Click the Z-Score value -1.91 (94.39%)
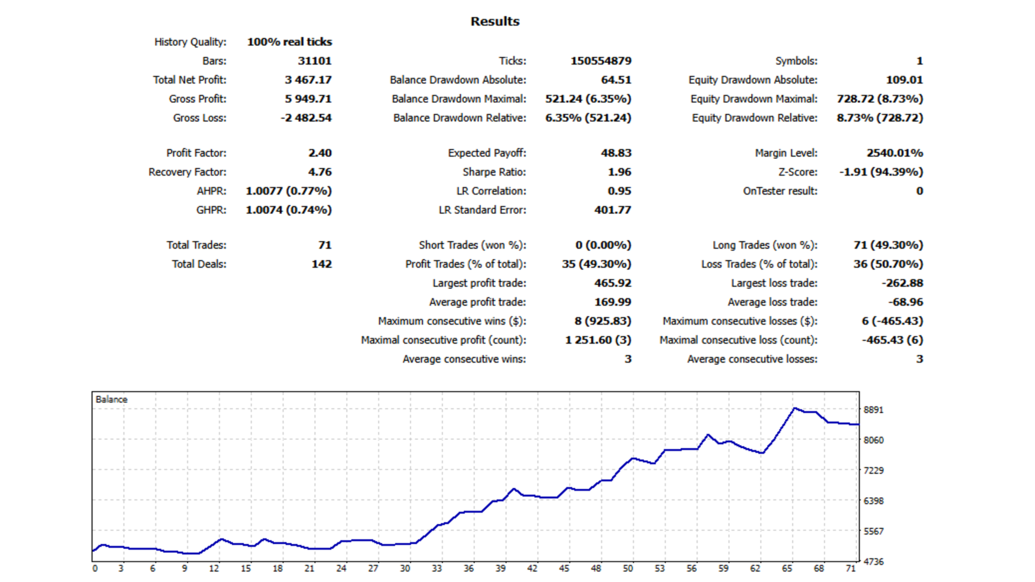Image resolution: width=1035 pixels, height=582 pixels. (880, 172)
